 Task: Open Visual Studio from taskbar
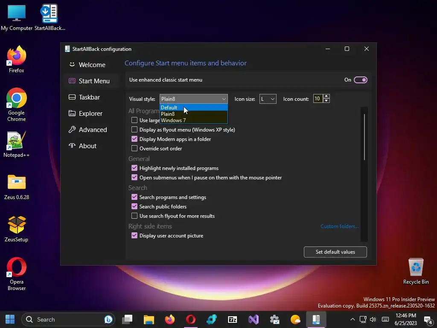coord(253,319)
